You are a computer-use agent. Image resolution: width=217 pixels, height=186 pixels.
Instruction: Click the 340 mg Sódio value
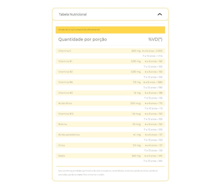[136, 156]
